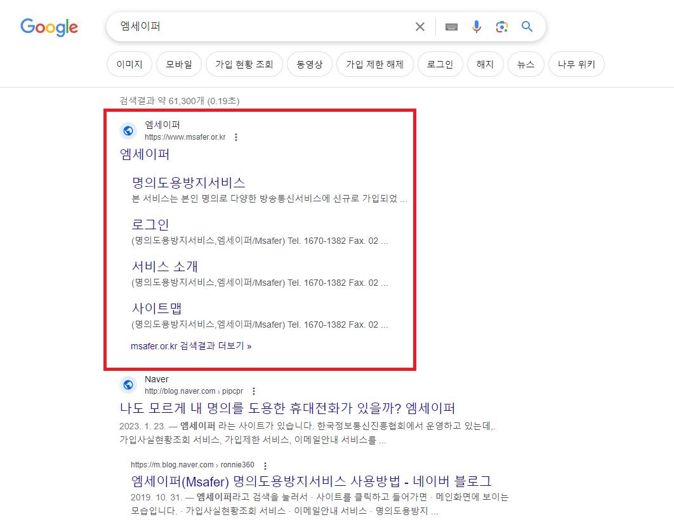Click the http://blog.naver.com › pipcpr URL
Screen dimensions: 674x529
coord(194,391)
